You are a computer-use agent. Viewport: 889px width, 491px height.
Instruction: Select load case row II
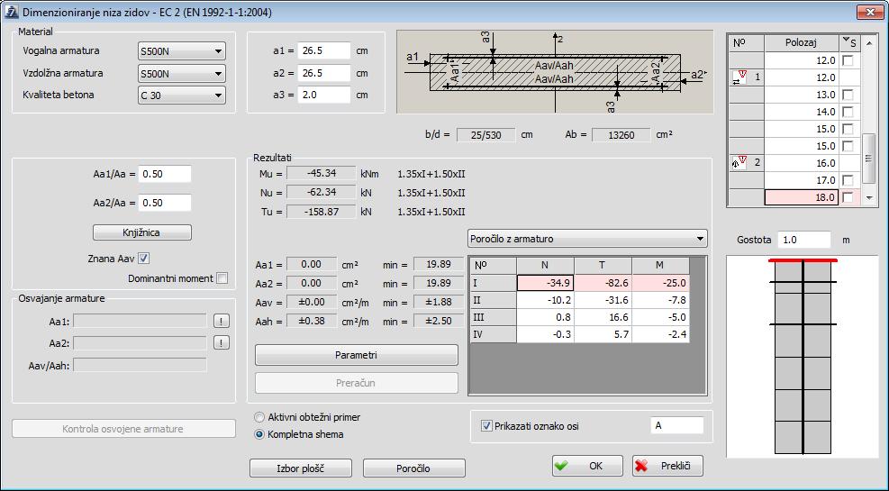click(x=494, y=300)
